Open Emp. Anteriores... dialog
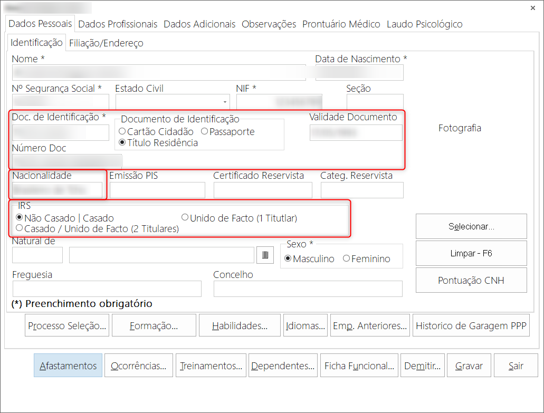Image resolution: width=544 pixels, height=413 pixels. coord(370,325)
